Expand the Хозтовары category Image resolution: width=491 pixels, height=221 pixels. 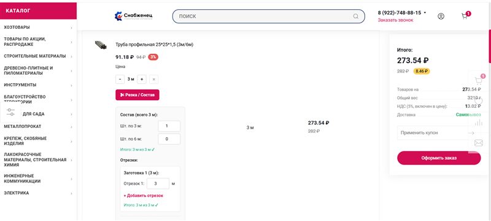(38, 28)
